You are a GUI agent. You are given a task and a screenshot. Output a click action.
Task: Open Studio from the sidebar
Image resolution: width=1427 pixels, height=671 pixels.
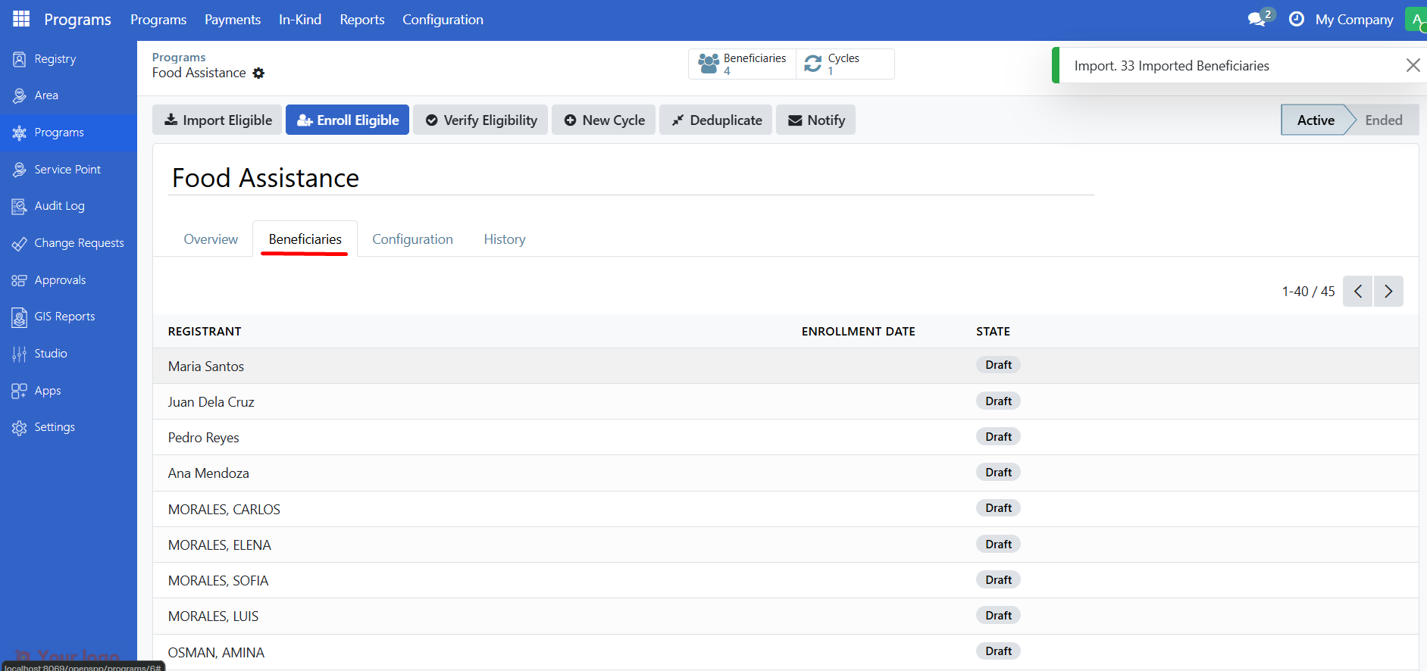[50, 354]
